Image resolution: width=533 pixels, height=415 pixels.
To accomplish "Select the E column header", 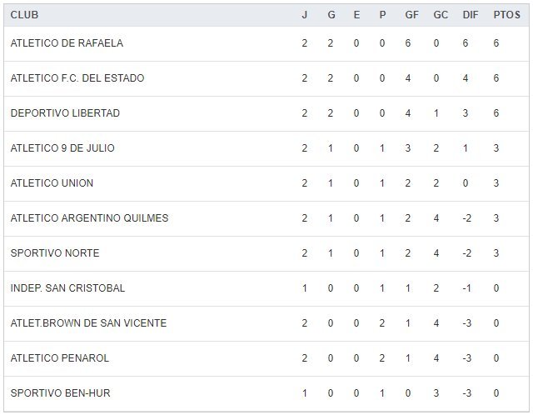I will coord(356,15).
